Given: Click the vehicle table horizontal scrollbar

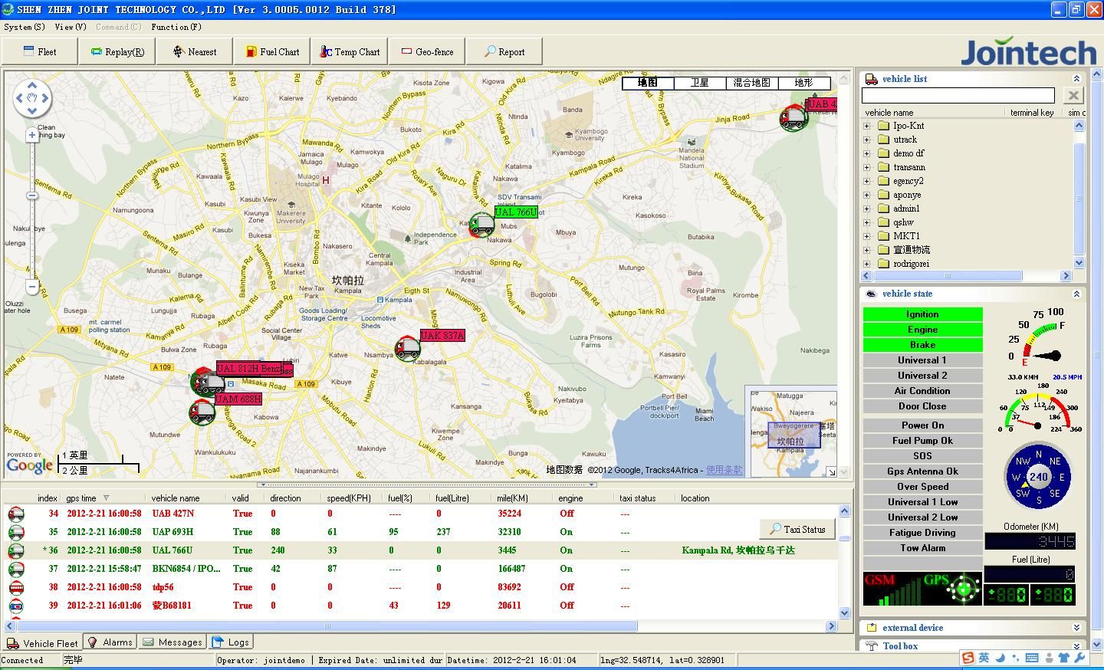Looking at the screenshot, I should click(x=419, y=626).
